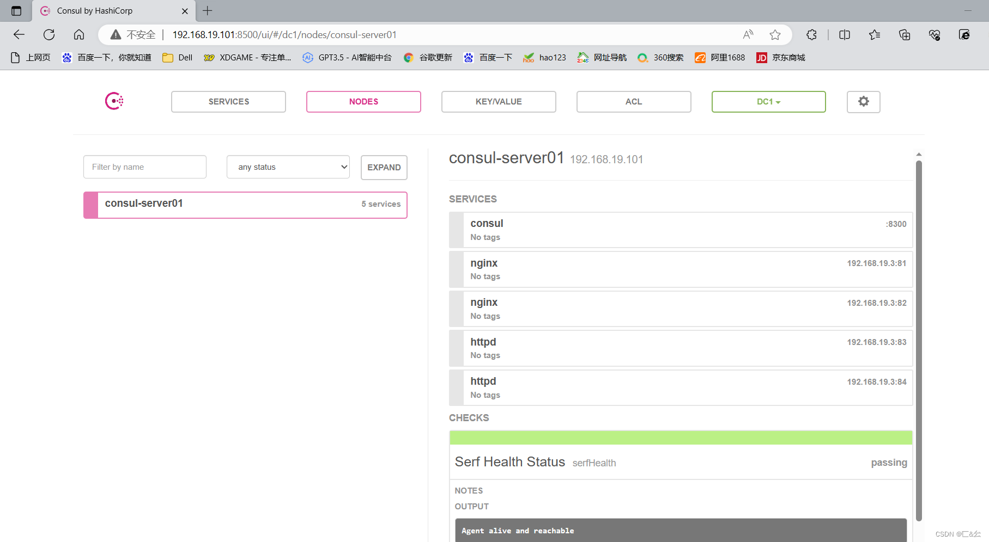
Task: Open the hao123 bookmark
Action: 544,57
